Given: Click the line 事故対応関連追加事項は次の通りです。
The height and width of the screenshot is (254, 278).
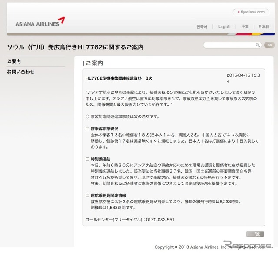Looking at the screenshot, I should [125, 117].
